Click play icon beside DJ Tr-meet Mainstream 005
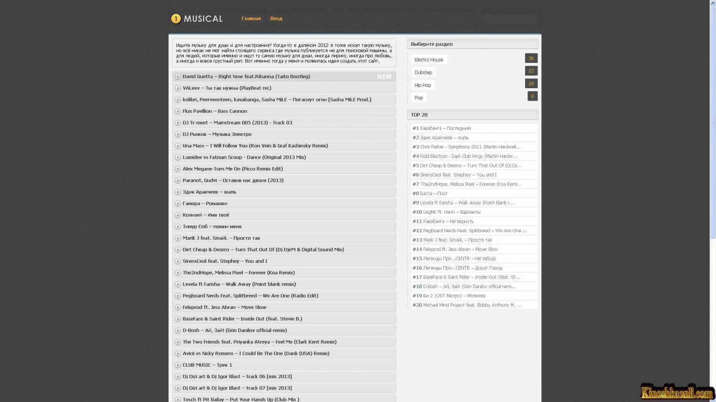The width and height of the screenshot is (716, 402). pos(178,123)
